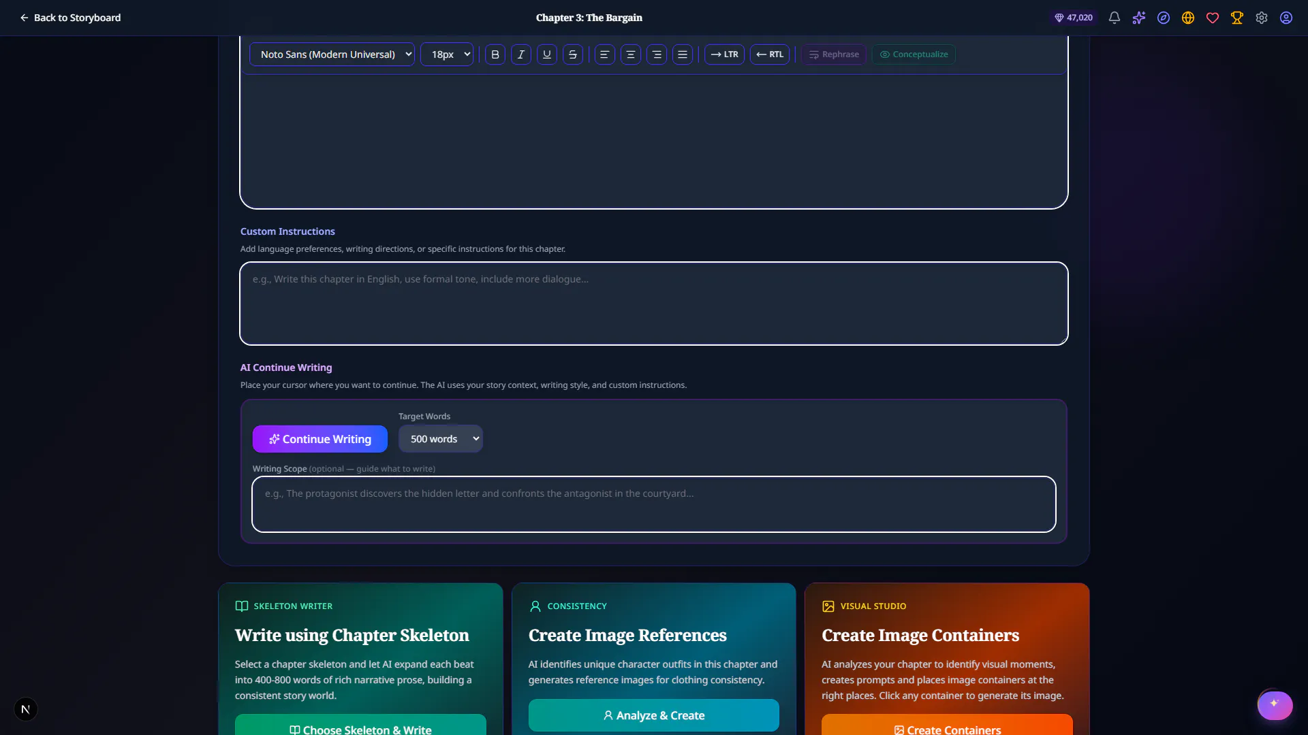This screenshot has width=1308, height=735.
Task: Click the Consistency person icon
Action: point(535,606)
